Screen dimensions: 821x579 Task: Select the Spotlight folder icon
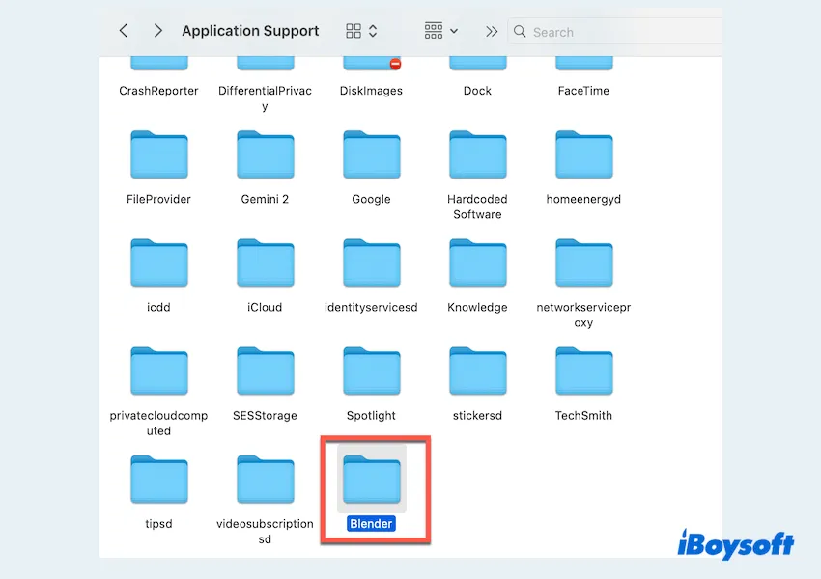point(372,372)
